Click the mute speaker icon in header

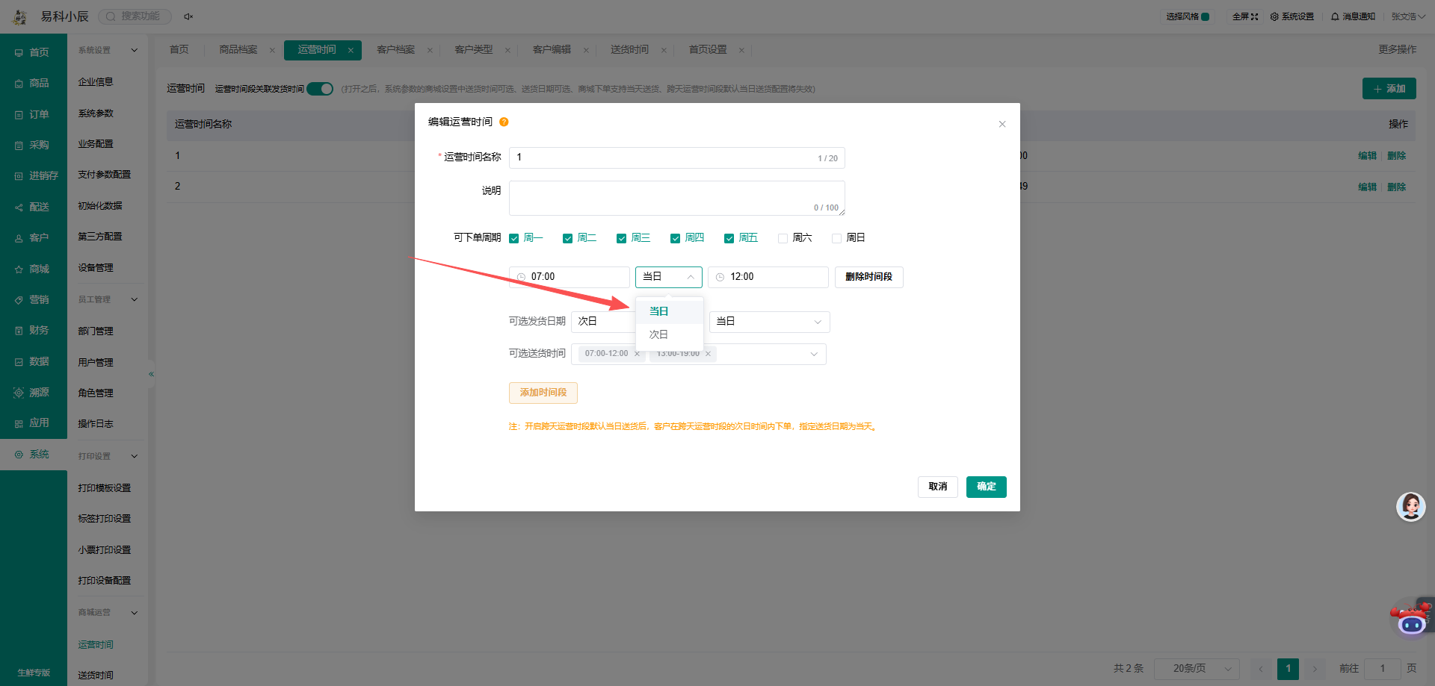pos(188,16)
